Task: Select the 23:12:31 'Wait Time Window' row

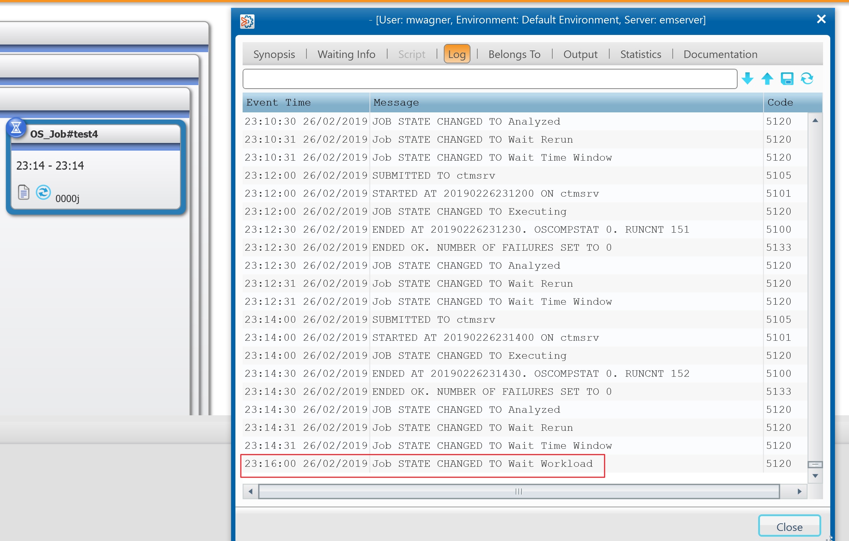Action: 525,301
